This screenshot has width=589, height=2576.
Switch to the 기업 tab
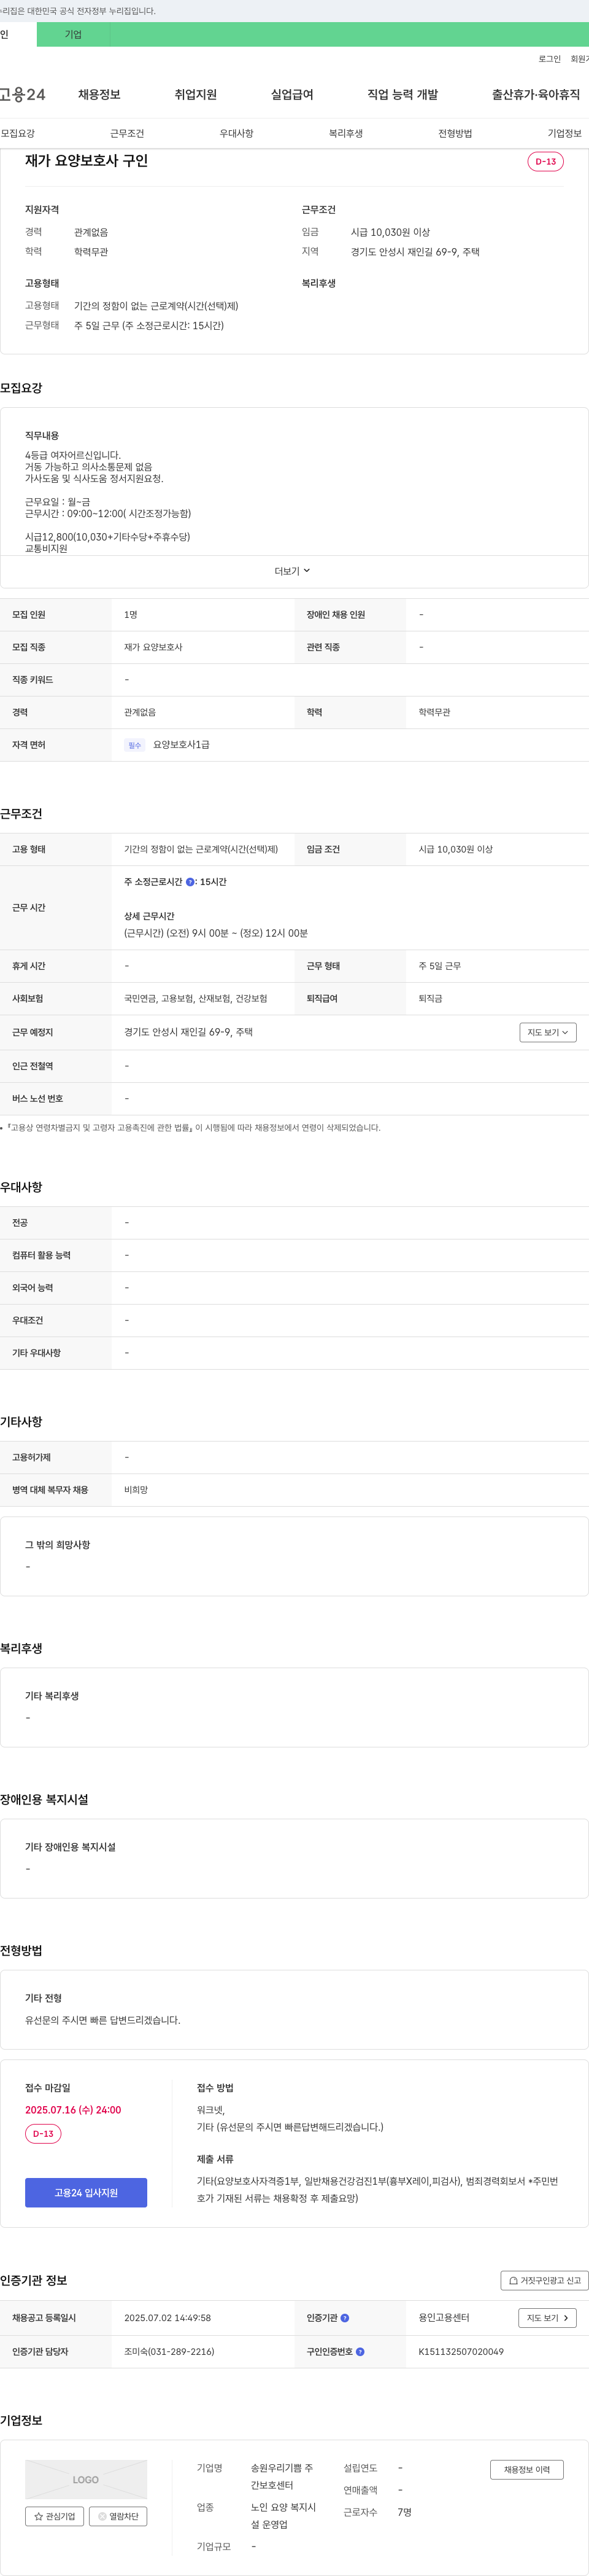(x=73, y=34)
